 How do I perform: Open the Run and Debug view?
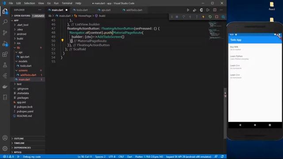coord(5,43)
